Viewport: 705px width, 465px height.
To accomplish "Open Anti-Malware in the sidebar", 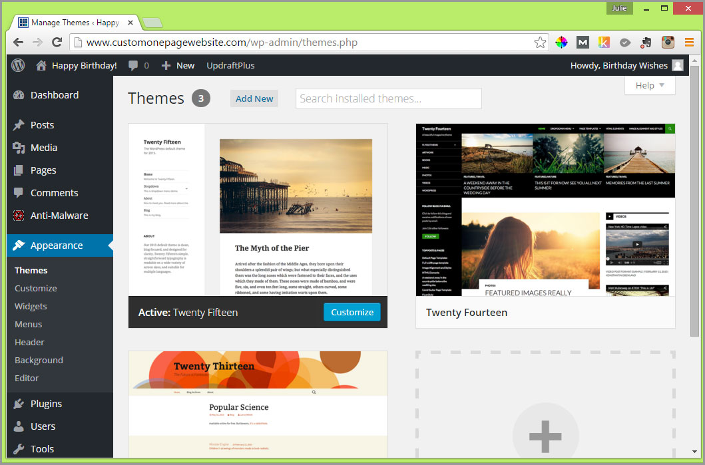I will tap(59, 216).
